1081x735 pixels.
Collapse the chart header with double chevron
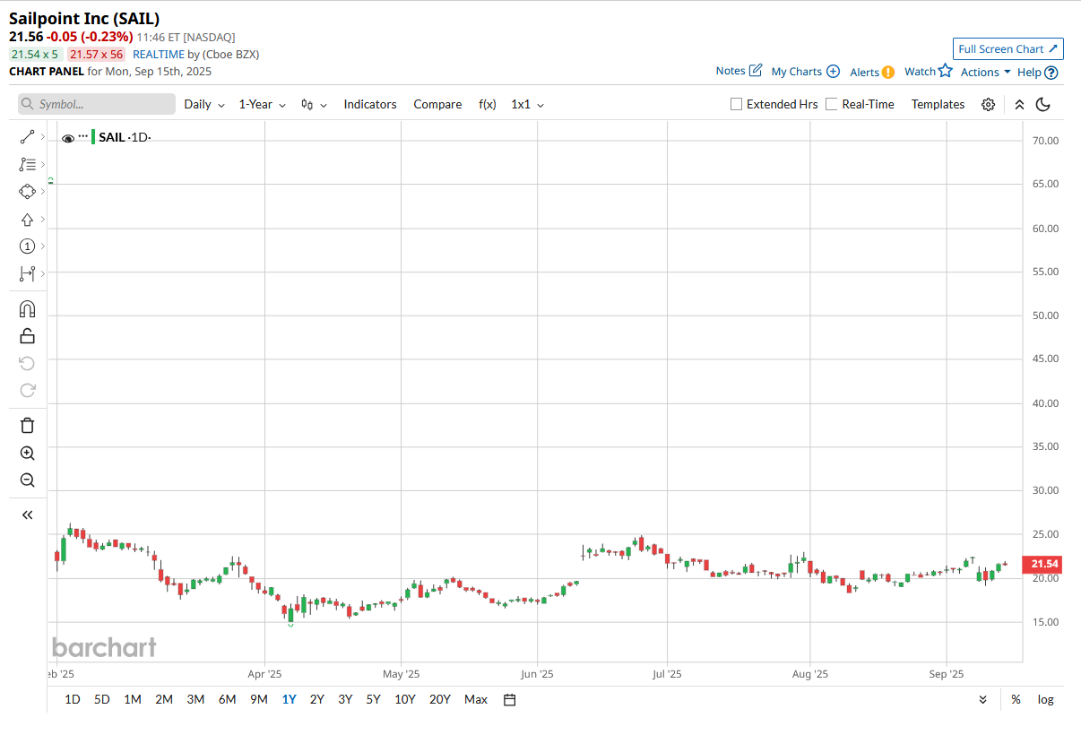[1019, 104]
